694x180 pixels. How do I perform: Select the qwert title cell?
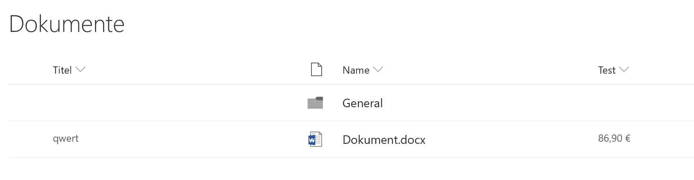[66, 139]
